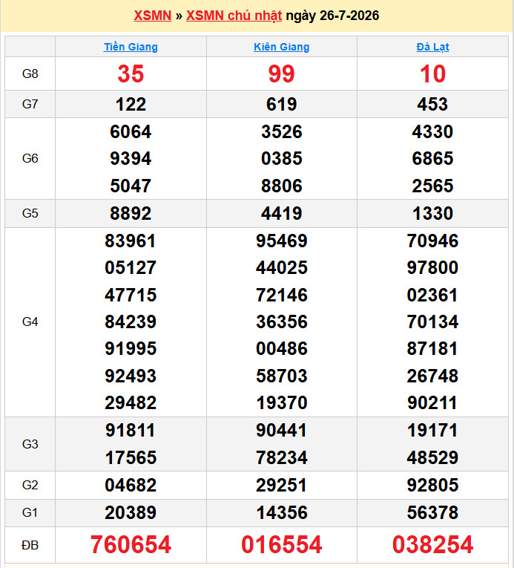514x568 pixels.
Task: Click the G1 number 56378
Action: pyautogui.click(x=432, y=512)
